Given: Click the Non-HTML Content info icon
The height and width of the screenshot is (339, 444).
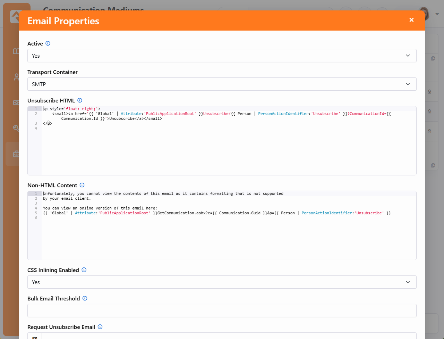Looking at the screenshot, I should [x=82, y=185].
